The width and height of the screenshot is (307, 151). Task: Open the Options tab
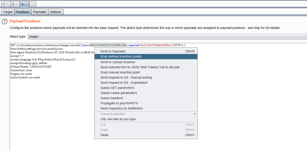55,12
